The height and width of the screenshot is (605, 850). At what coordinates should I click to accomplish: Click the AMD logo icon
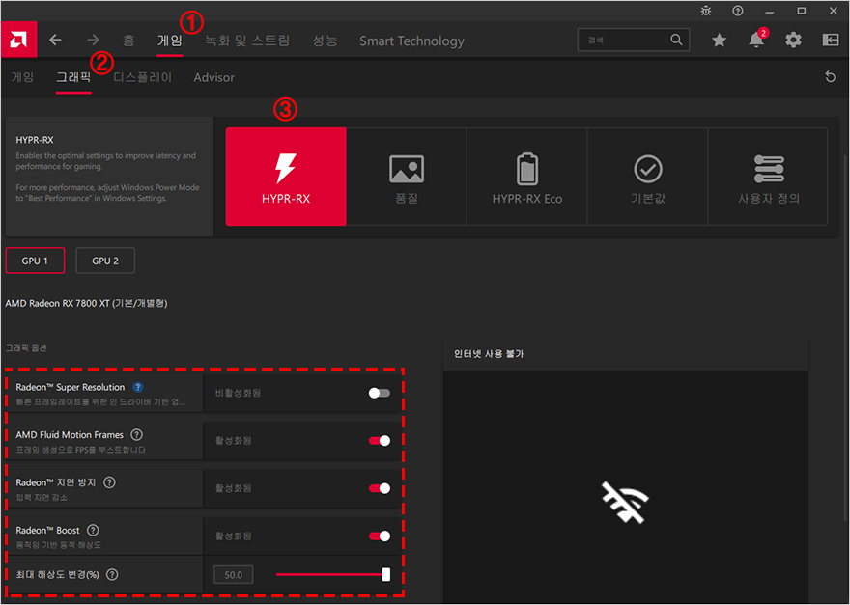(18, 41)
